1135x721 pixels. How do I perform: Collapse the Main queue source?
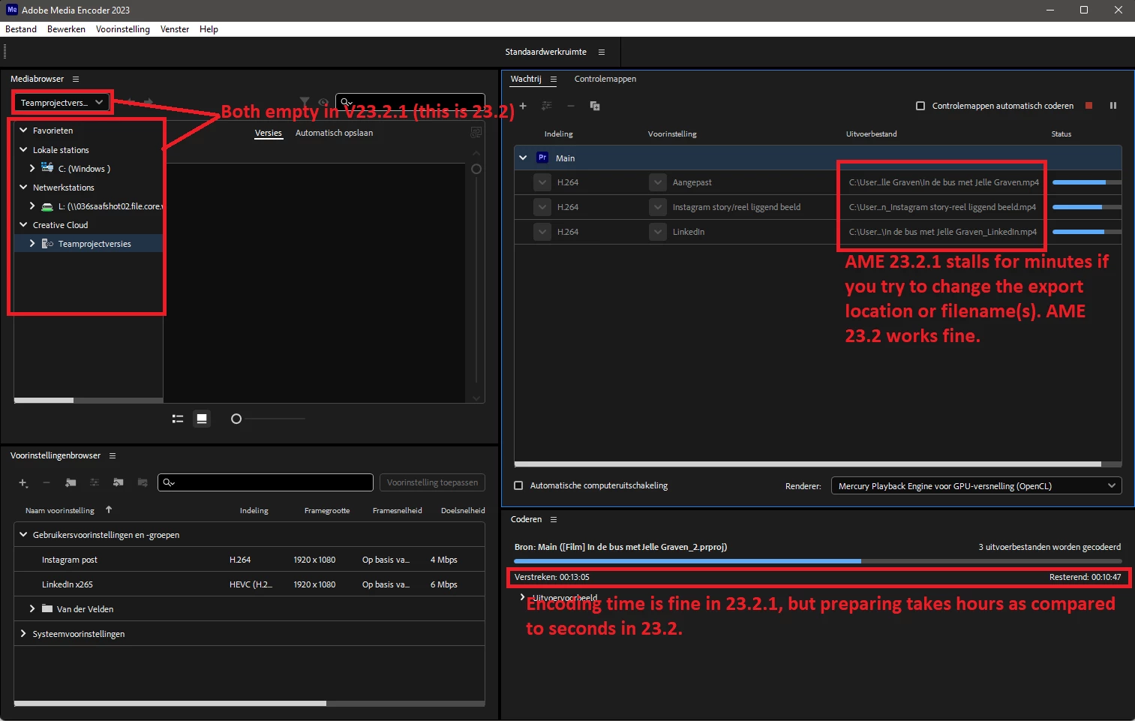coord(523,158)
